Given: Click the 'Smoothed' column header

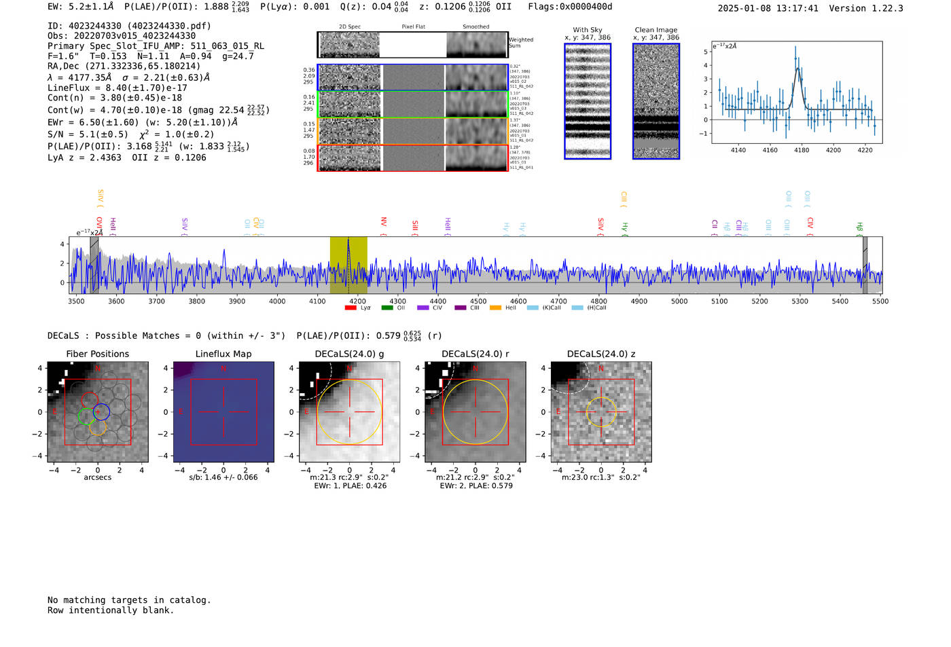Looking at the screenshot, I should pyautogui.click(x=475, y=27).
